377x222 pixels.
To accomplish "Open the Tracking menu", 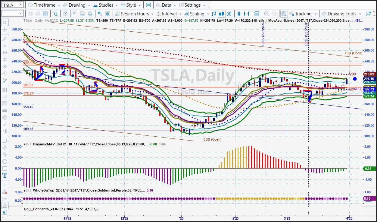I will 303,14.
